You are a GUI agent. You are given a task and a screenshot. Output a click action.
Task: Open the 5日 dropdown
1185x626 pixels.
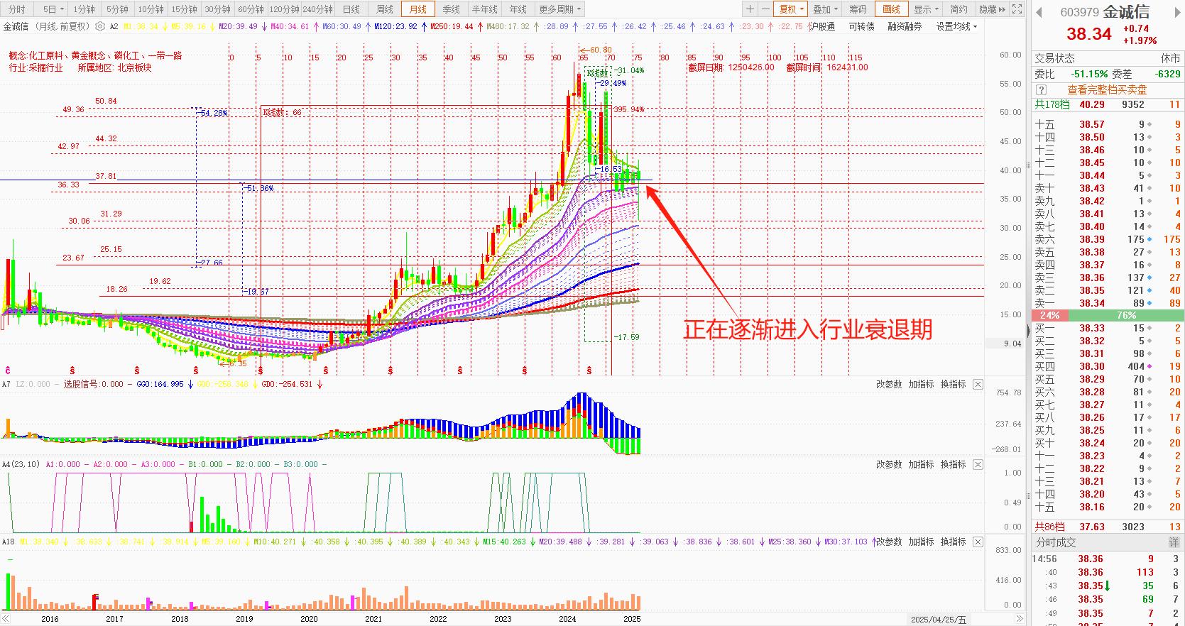[53, 9]
